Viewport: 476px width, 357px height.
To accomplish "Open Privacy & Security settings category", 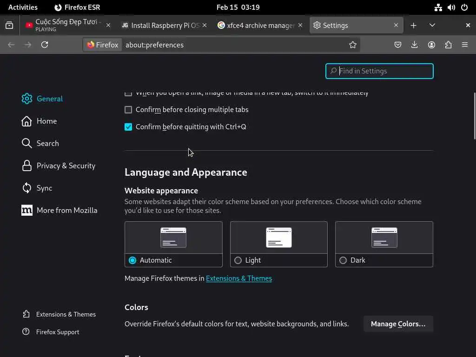I will [x=66, y=165].
